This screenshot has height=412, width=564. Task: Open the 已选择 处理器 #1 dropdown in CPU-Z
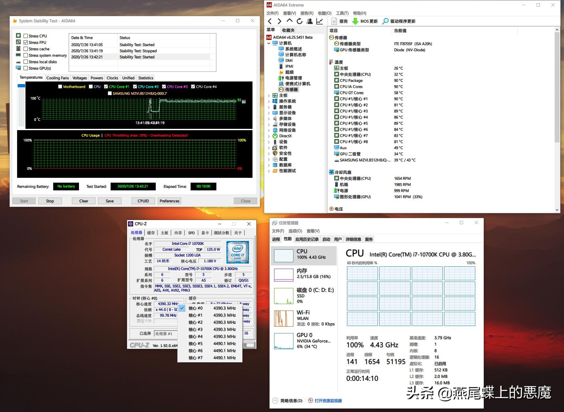pyautogui.click(x=166, y=334)
